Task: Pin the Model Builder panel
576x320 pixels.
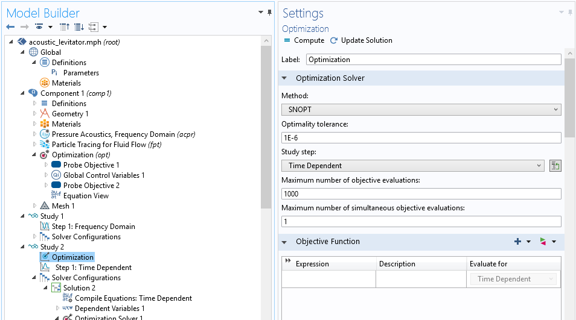Action: tap(269, 12)
